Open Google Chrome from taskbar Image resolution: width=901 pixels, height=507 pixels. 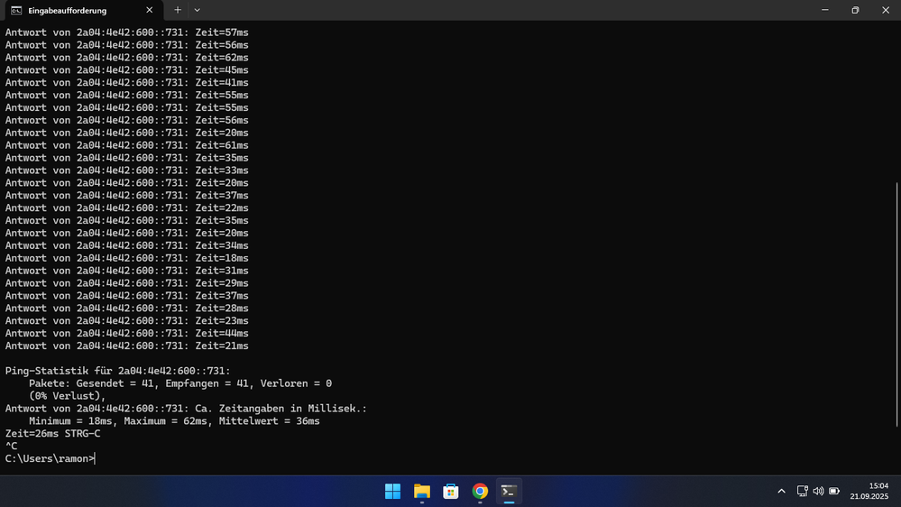pos(480,492)
